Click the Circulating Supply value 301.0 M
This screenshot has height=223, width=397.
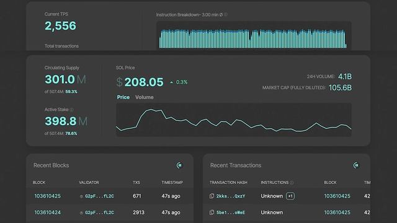point(65,79)
